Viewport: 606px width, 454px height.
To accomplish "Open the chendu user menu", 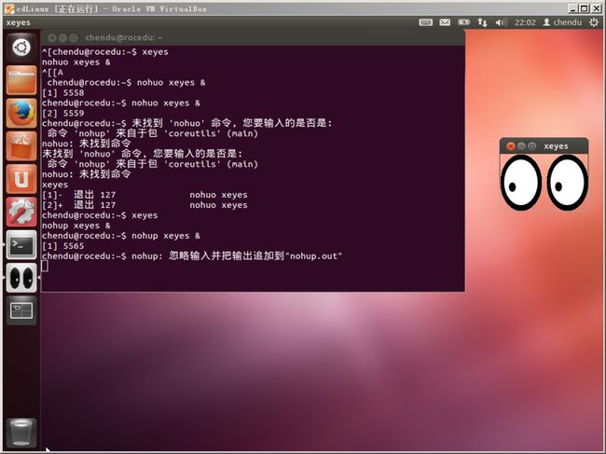I will point(562,22).
